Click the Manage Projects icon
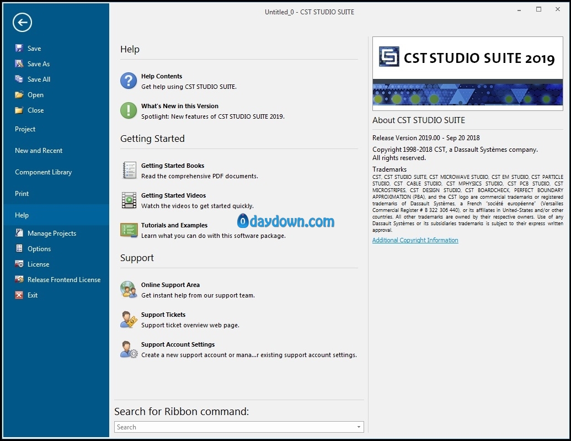Screen dimensions: 571x441 point(19,233)
